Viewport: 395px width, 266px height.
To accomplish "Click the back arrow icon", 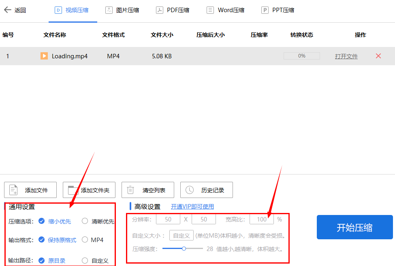I will click(x=8, y=10).
